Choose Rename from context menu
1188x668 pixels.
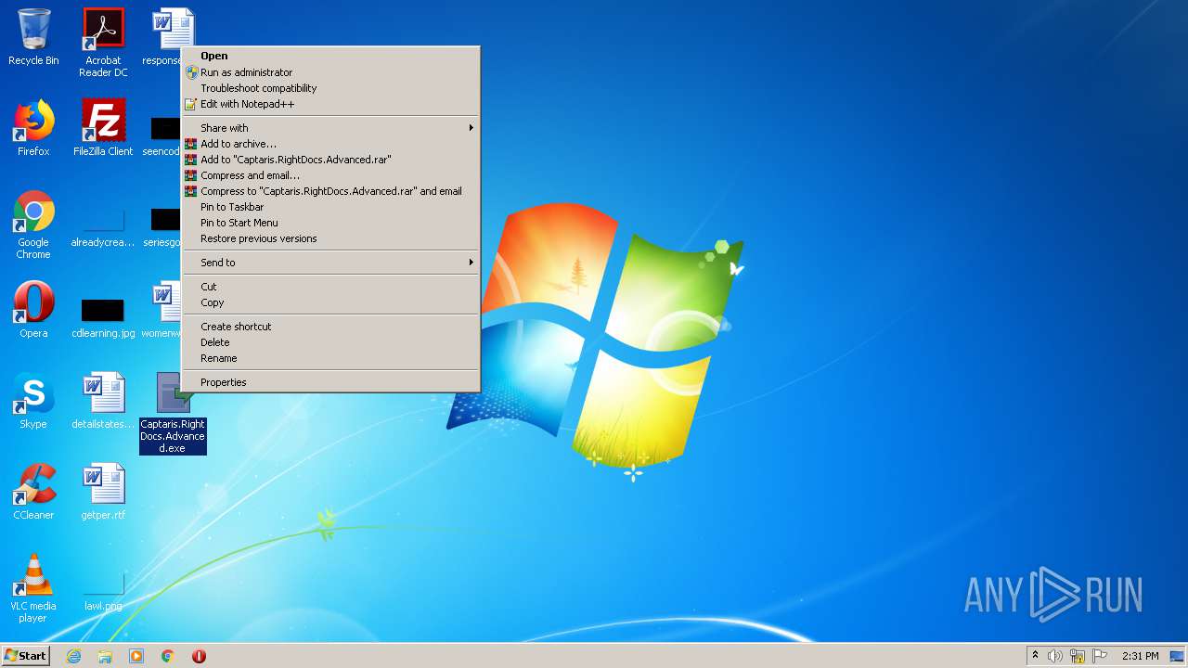coord(330,358)
